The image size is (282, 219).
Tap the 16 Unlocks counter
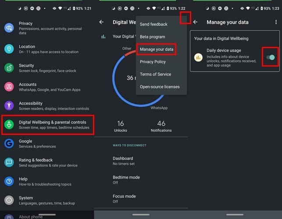[121, 126]
